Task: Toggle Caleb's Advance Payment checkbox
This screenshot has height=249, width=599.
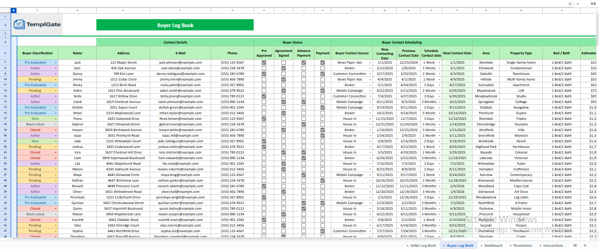Action: coord(304,102)
